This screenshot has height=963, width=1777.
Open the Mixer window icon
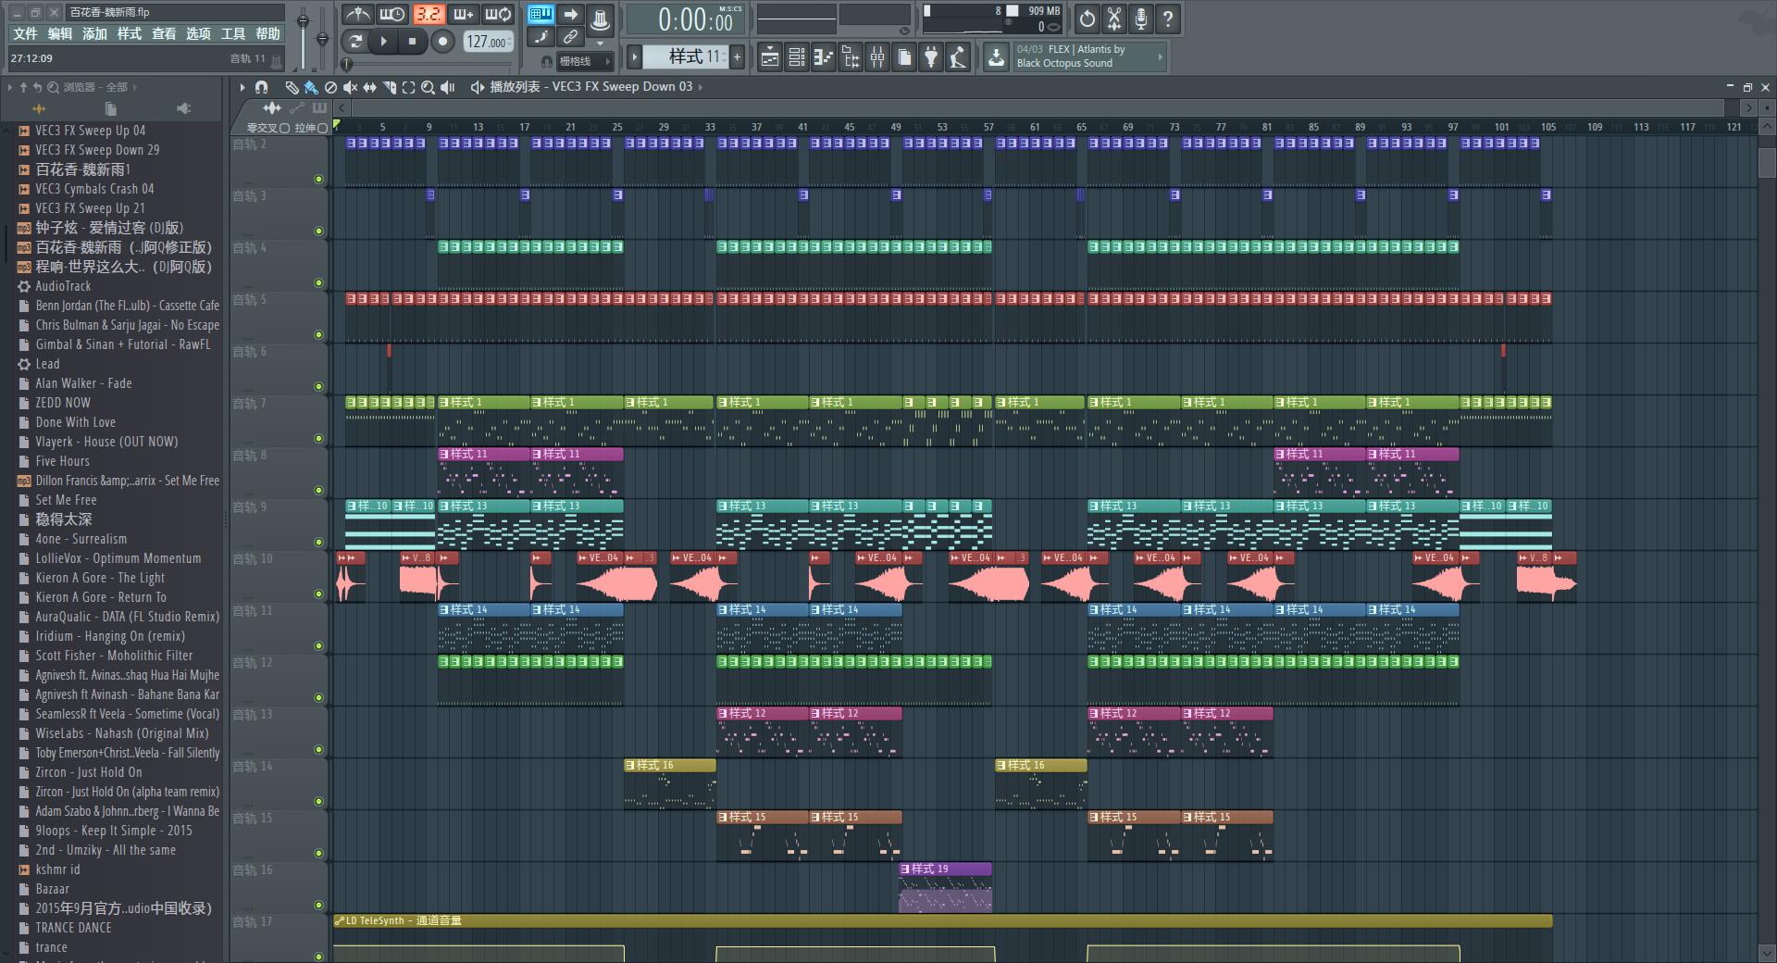click(876, 58)
